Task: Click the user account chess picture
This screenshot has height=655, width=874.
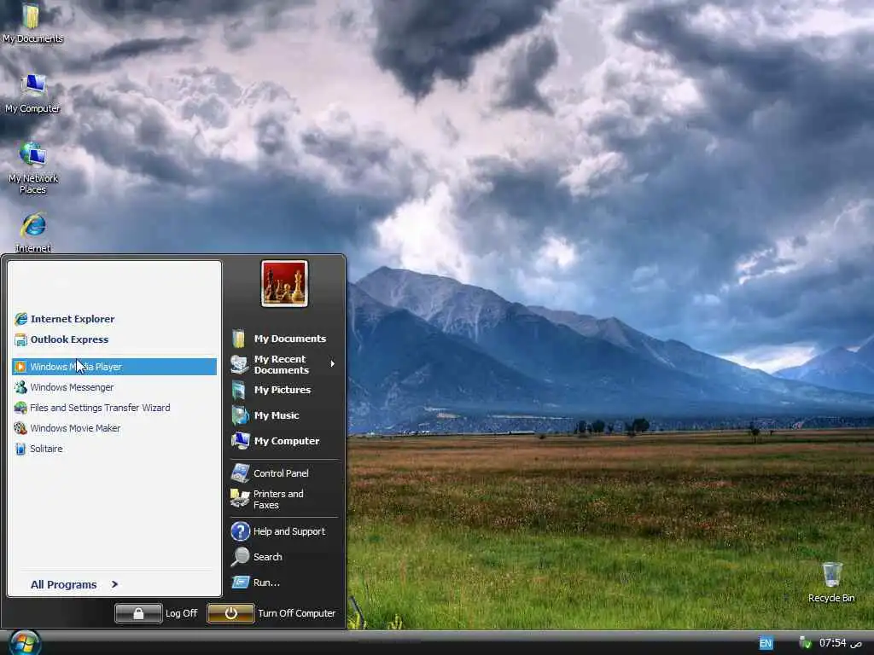Action: coord(284,283)
